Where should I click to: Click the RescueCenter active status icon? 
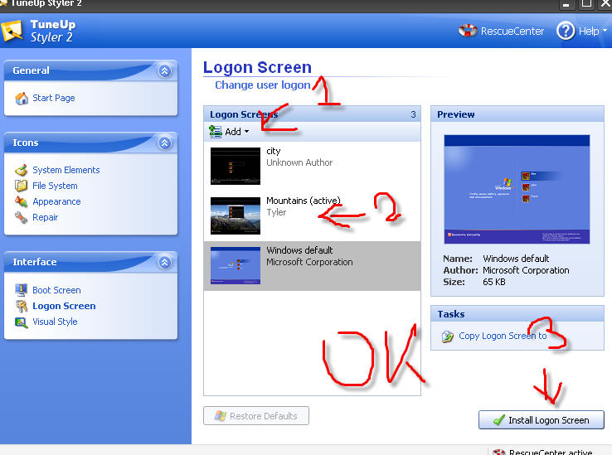point(498,453)
